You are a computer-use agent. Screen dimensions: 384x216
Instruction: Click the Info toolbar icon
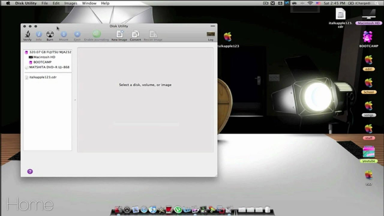tap(39, 34)
